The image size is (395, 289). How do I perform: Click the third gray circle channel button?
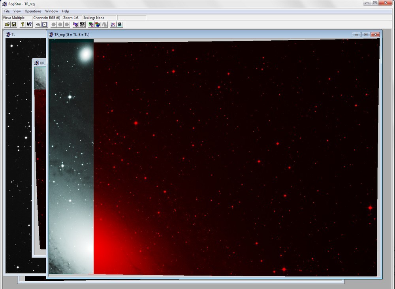pos(67,24)
